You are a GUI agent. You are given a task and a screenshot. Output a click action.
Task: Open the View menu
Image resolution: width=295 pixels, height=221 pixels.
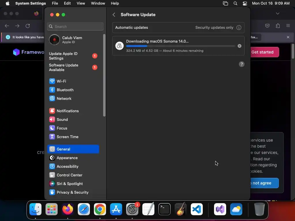pyautogui.click(x=81, y=3)
